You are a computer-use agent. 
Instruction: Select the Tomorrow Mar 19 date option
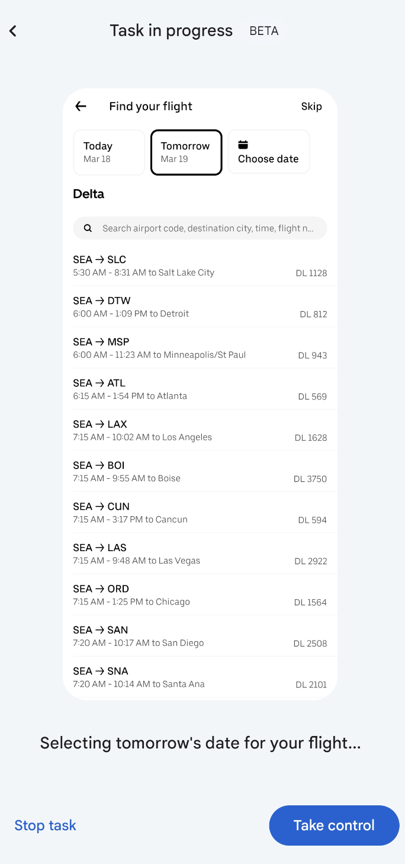tap(186, 152)
